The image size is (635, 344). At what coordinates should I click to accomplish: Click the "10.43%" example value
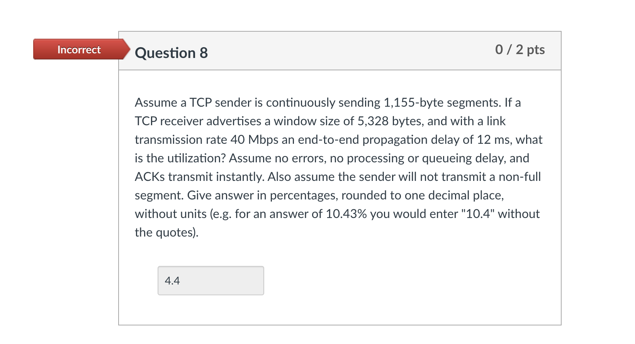(x=346, y=214)
